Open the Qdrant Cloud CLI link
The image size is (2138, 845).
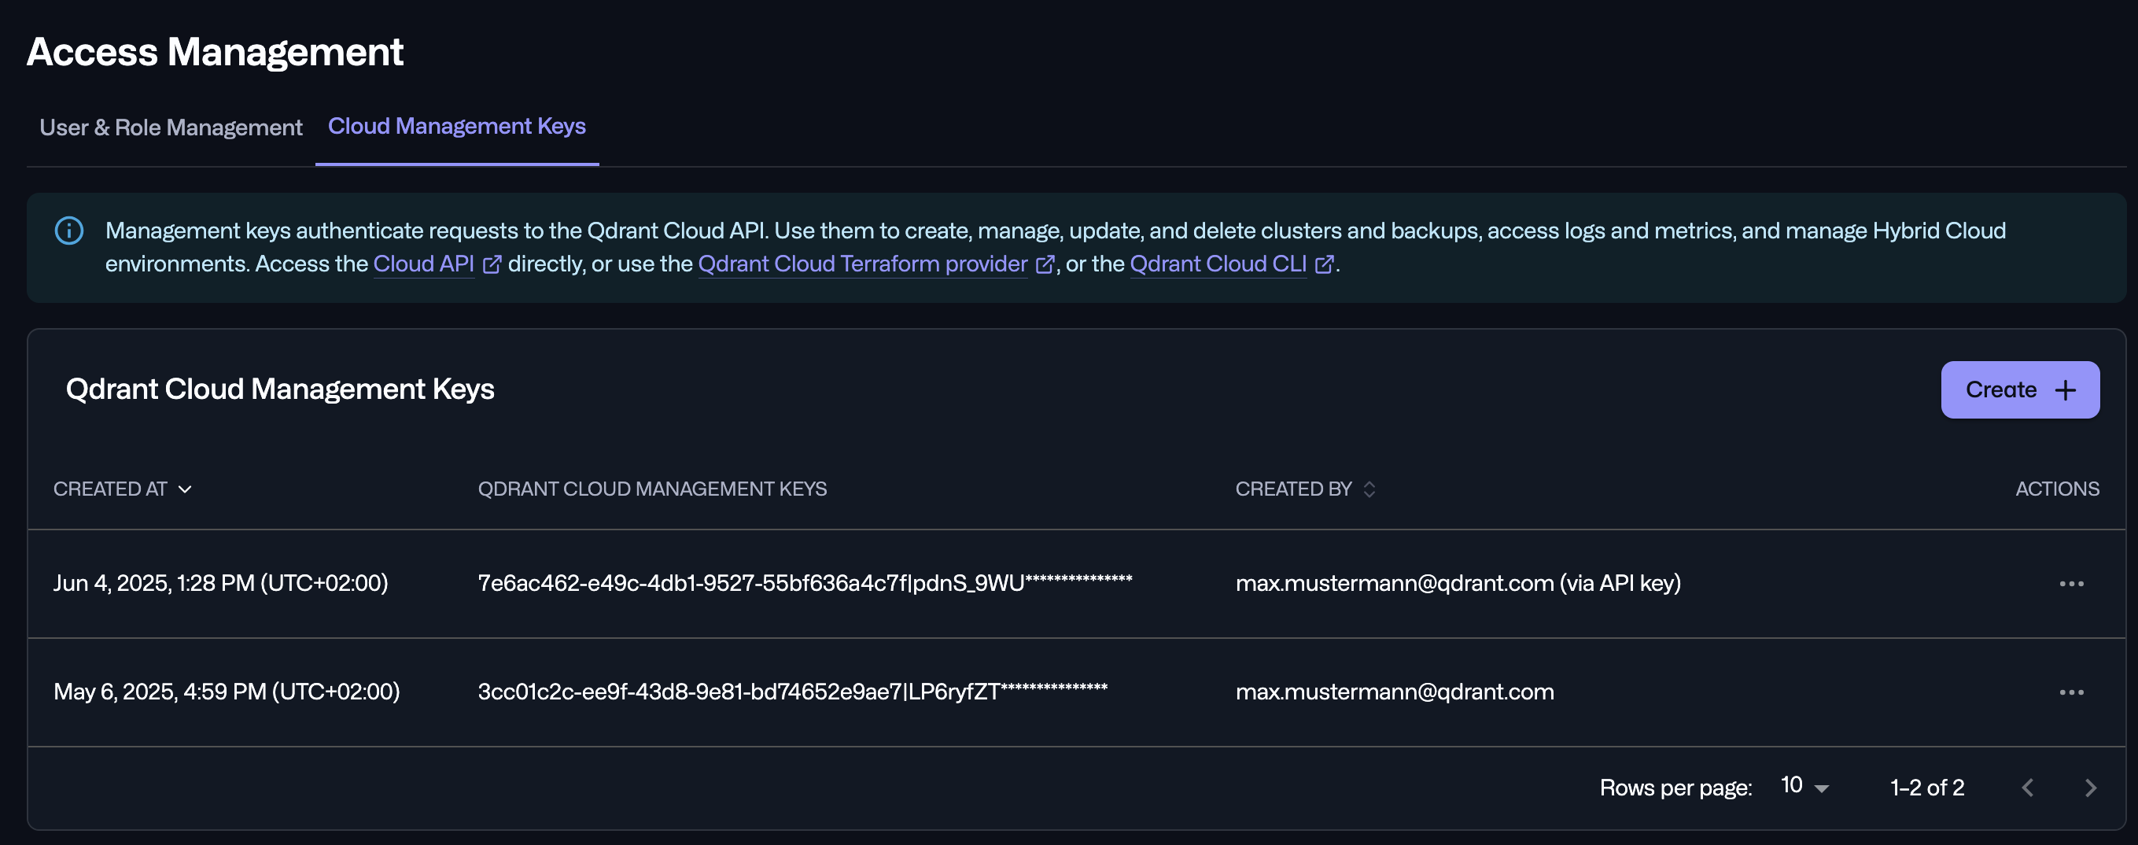1218,264
